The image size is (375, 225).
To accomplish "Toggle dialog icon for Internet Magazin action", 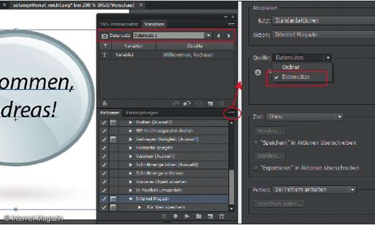I will [113, 198].
